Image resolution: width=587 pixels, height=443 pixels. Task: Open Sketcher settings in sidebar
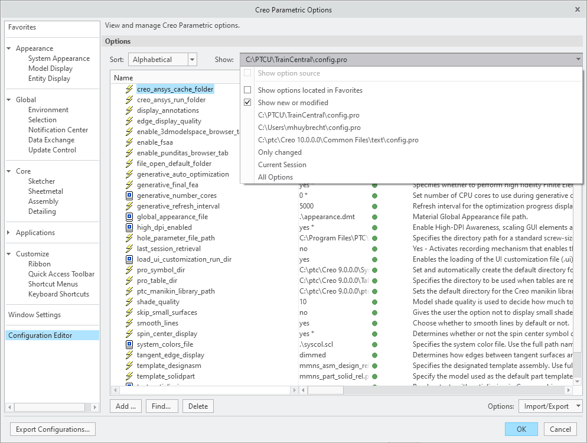pyautogui.click(x=41, y=181)
